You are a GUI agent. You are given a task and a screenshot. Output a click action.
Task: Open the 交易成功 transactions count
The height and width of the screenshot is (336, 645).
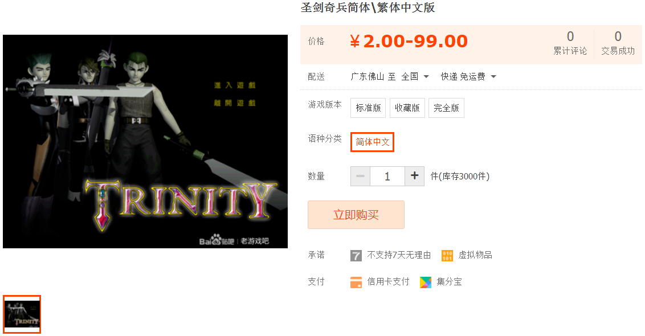pos(618,43)
